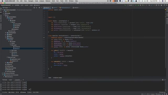The width and height of the screenshot is (168, 95).
Task: Collapse the jvmMain module node
Action: pos(6,38)
